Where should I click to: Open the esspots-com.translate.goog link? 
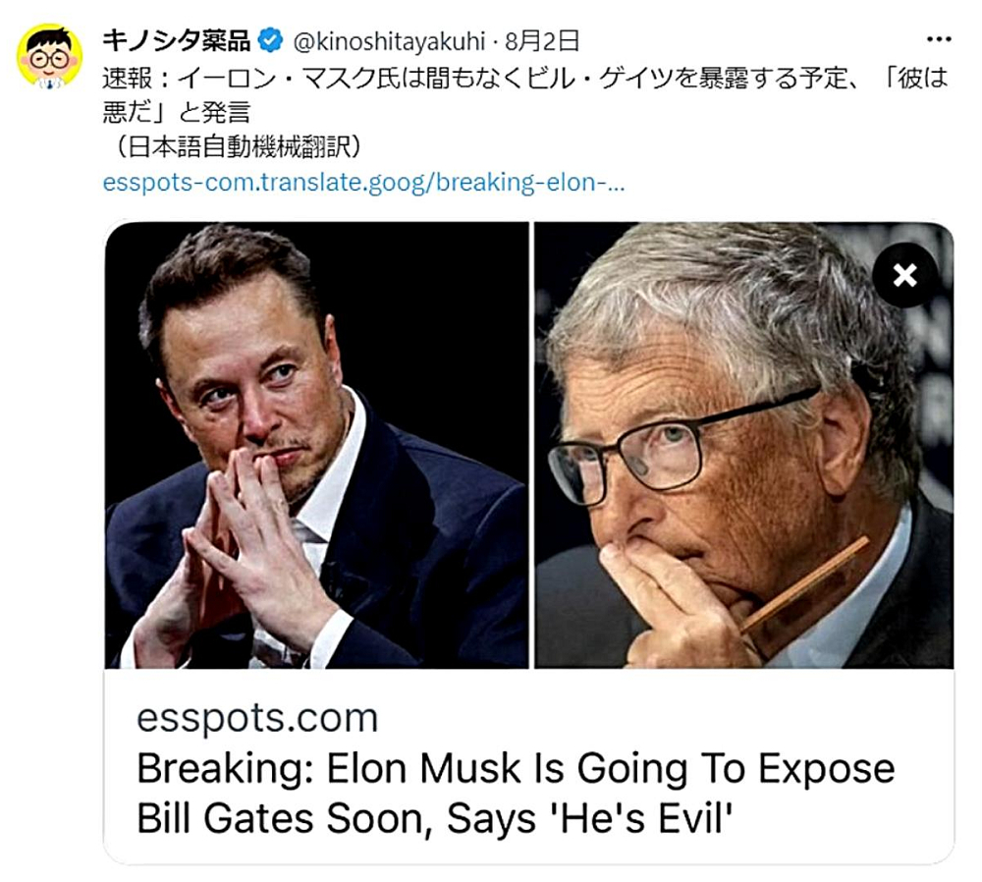coord(363,183)
